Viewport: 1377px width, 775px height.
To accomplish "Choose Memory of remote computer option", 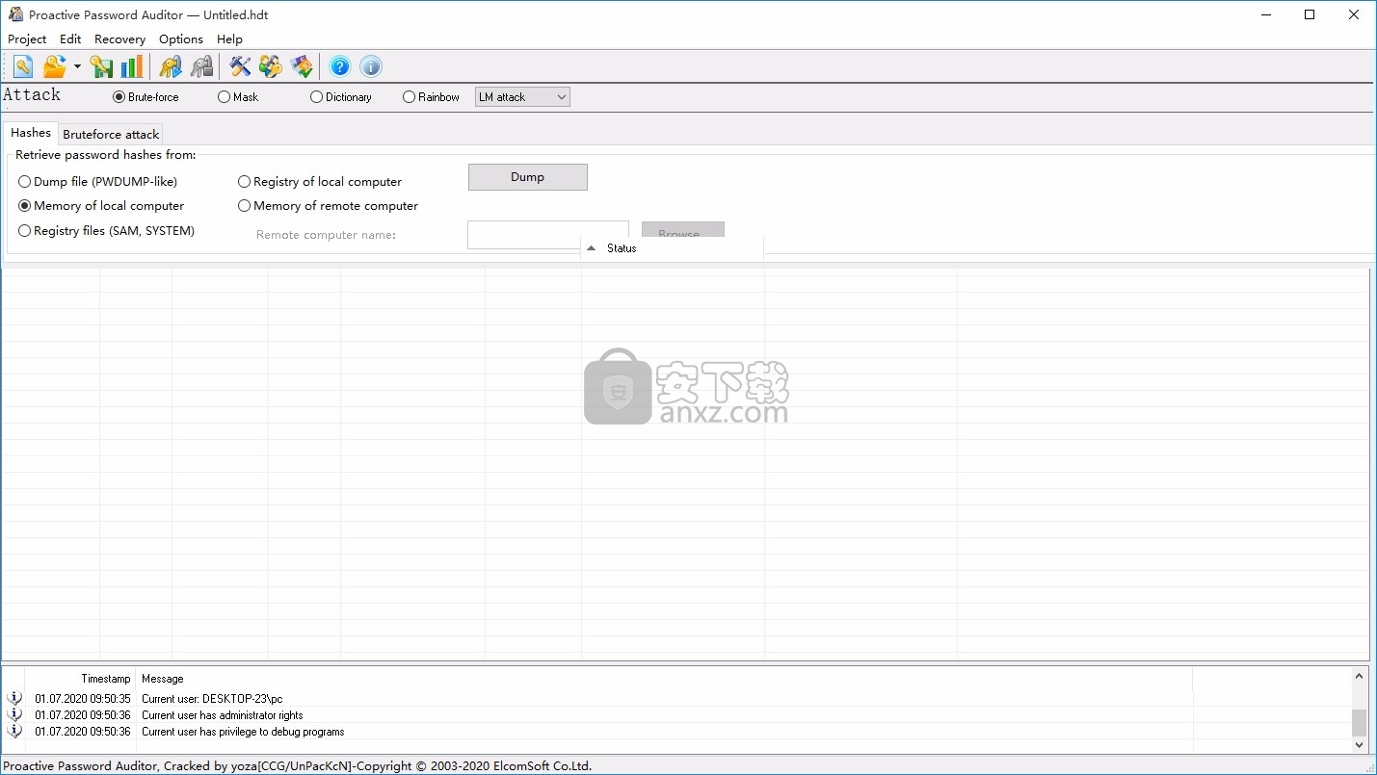I will tap(329, 205).
